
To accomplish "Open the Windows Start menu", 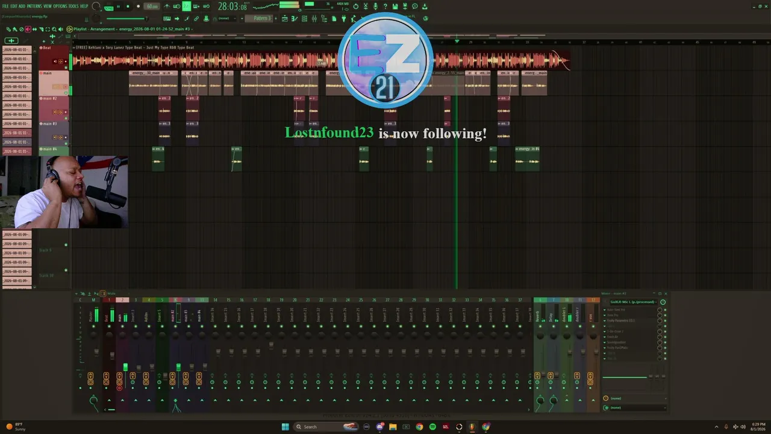I will pyautogui.click(x=285, y=427).
